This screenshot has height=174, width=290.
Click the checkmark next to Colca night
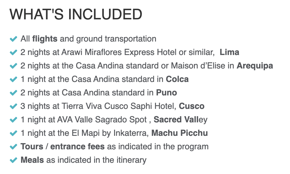click(13, 79)
